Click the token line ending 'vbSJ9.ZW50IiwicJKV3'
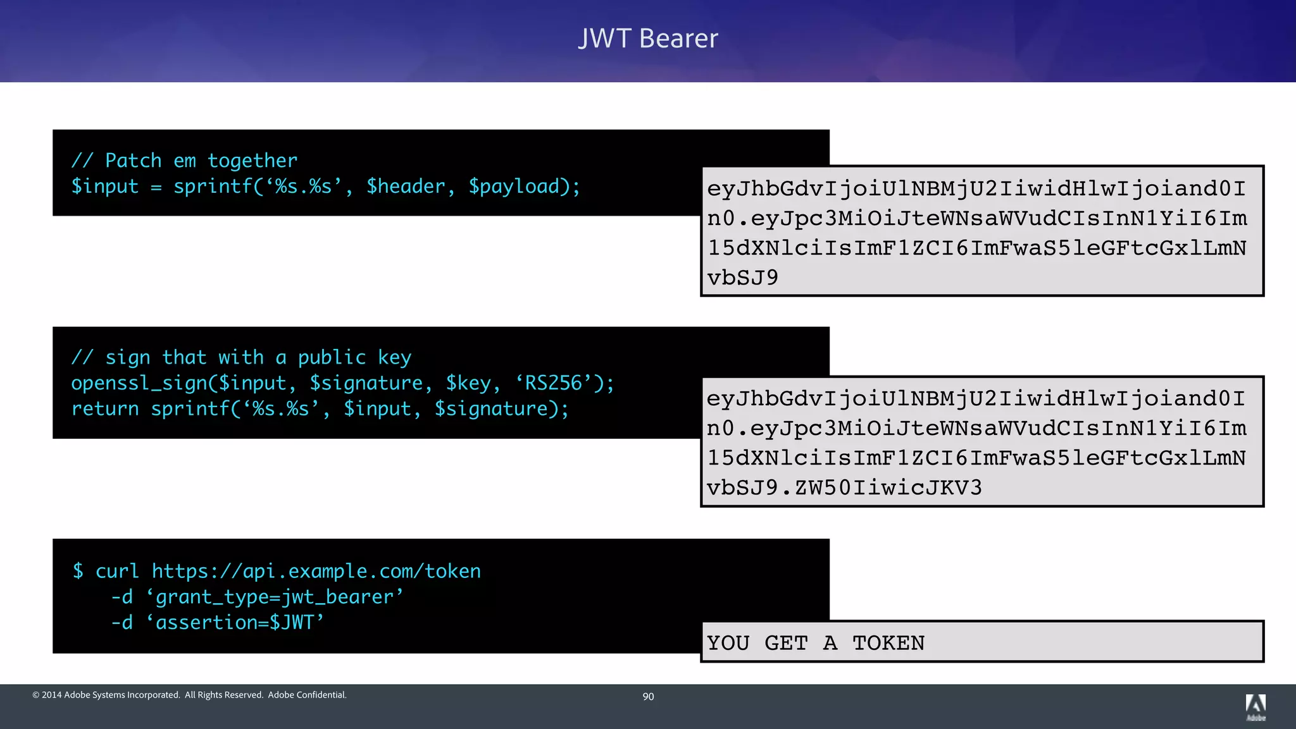 pos(844,487)
